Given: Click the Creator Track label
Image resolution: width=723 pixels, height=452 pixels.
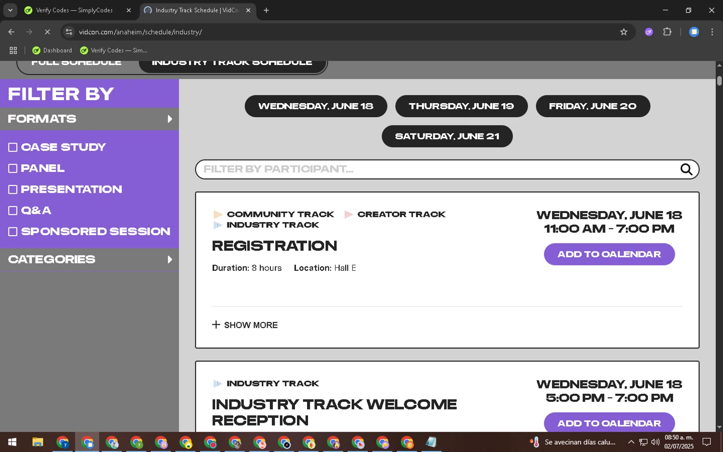Looking at the screenshot, I should point(402,214).
